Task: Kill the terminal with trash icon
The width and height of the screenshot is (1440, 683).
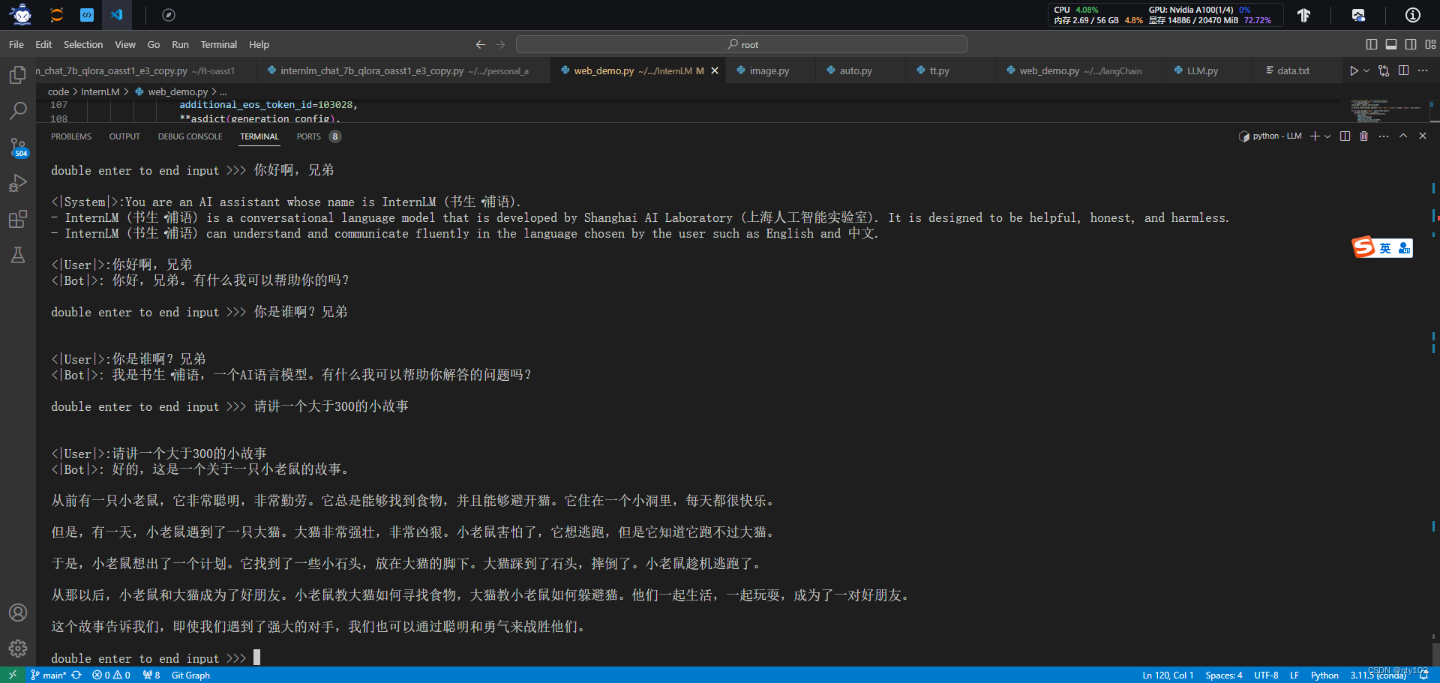Action: (1364, 136)
